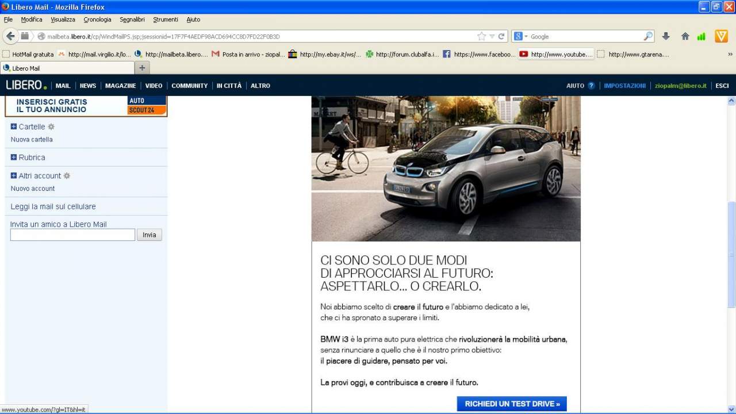Expand the Cartelle section
The width and height of the screenshot is (736, 414).
[14, 126]
